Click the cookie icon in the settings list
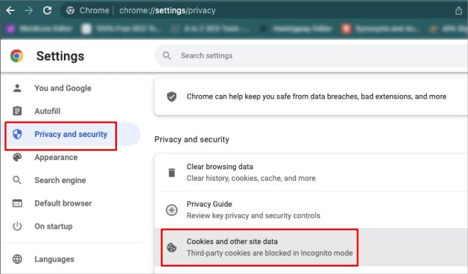Screen dimensions: 468x274 172,247
